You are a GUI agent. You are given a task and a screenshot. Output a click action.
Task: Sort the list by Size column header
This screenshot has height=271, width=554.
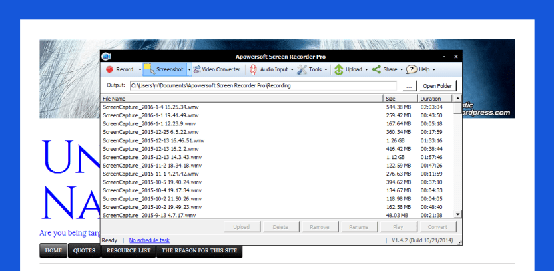[x=400, y=98]
